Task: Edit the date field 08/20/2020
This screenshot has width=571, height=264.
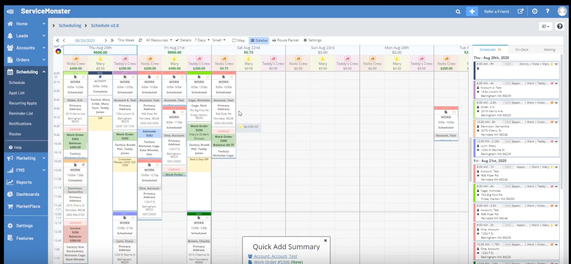Action: point(85,41)
